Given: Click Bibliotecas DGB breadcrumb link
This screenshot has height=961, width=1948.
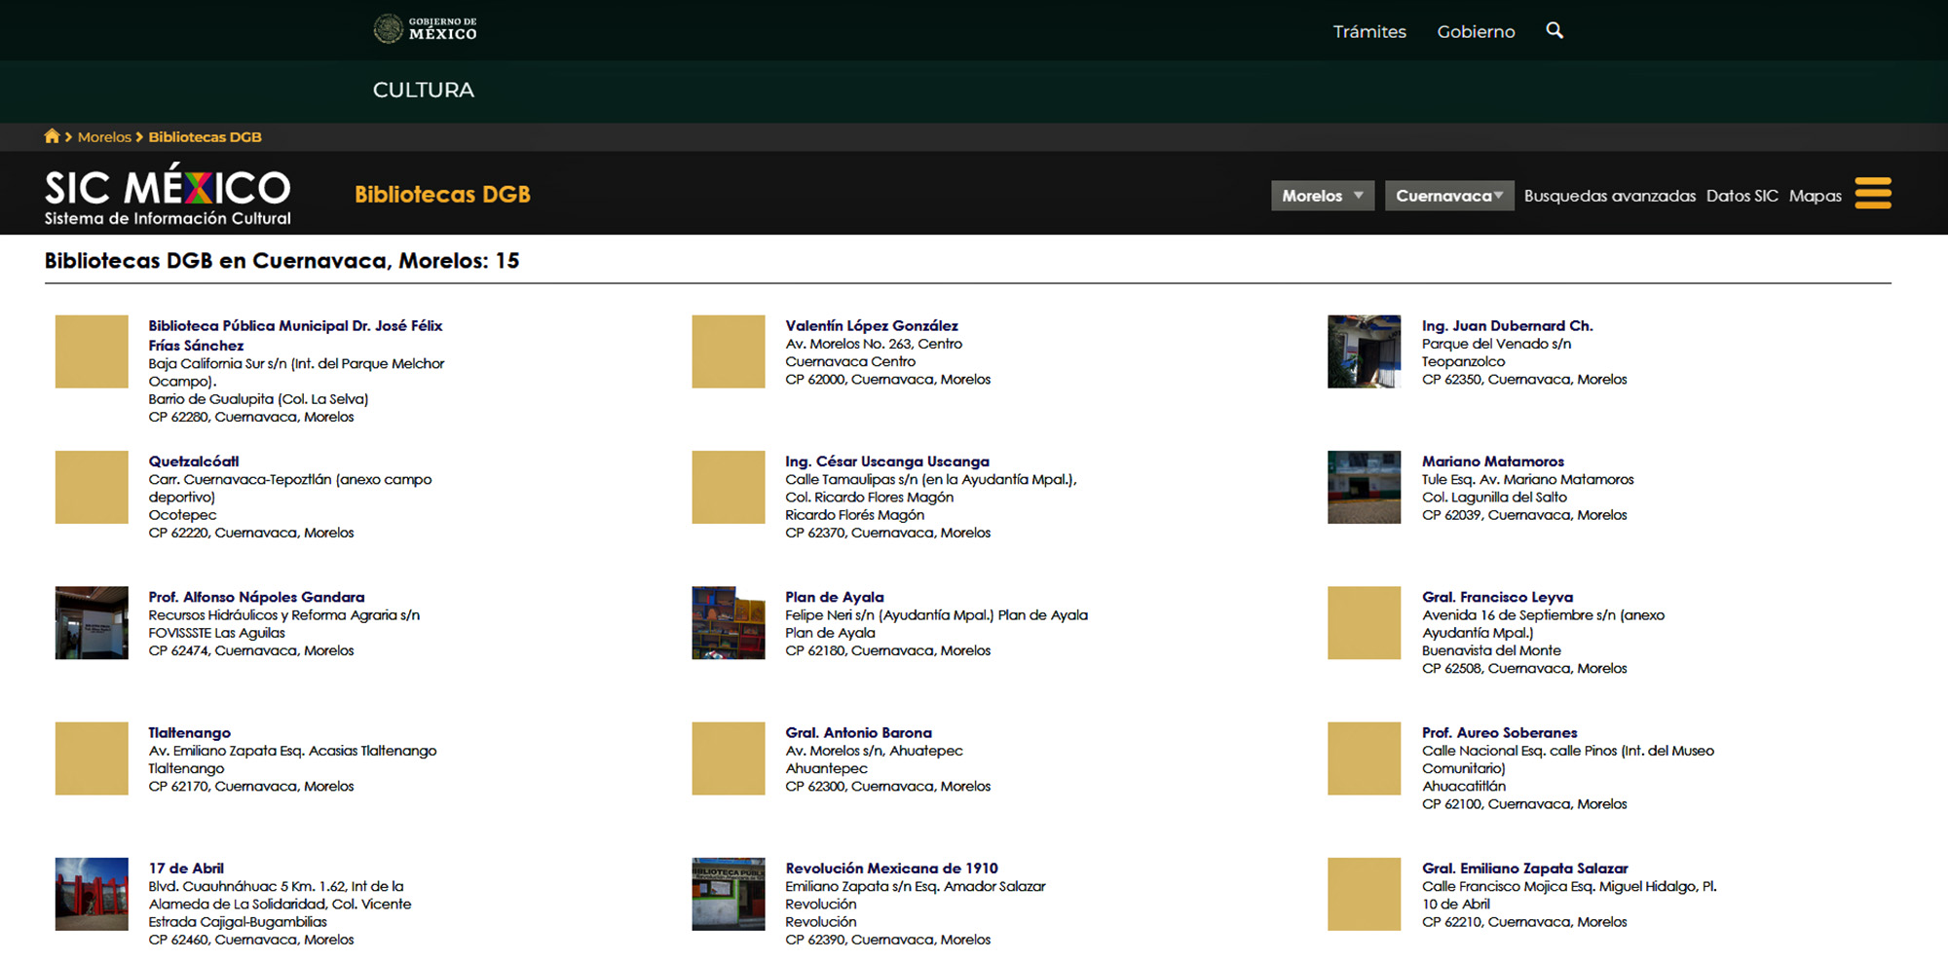Looking at the screenshot, I should pyautogui.click(x=205, y=137).
